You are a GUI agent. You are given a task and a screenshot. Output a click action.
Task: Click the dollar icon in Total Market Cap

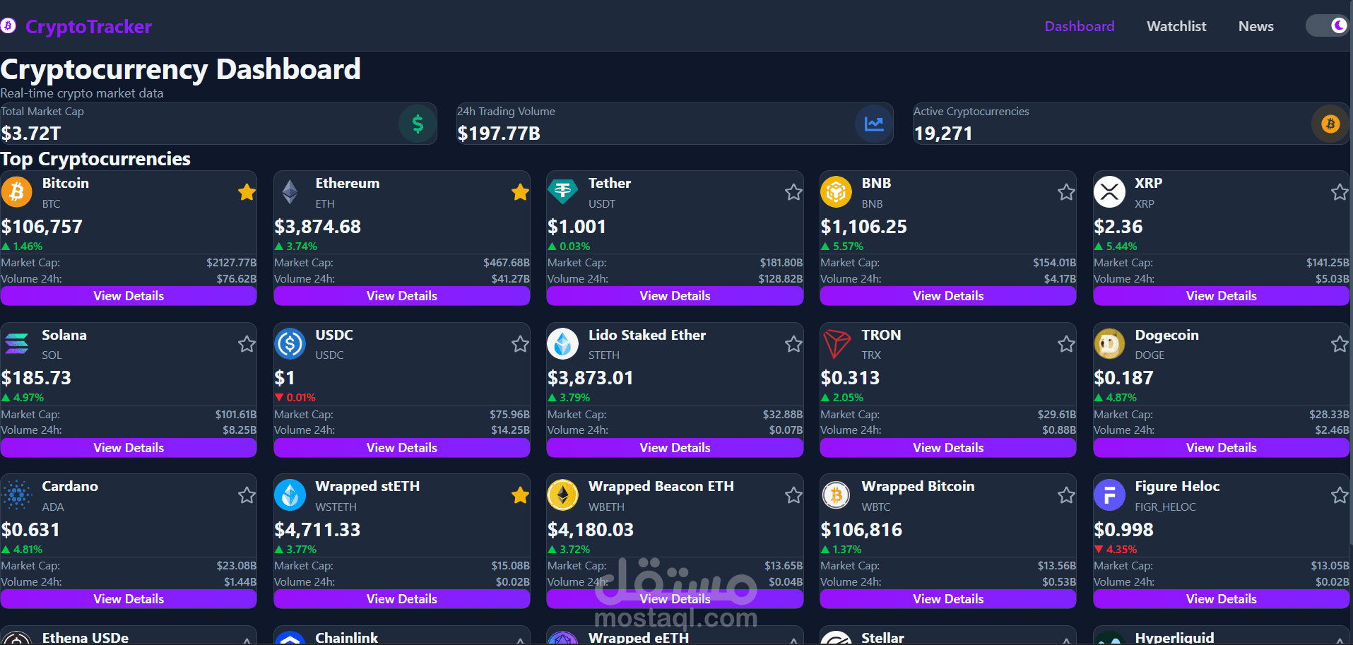[418, 124]
